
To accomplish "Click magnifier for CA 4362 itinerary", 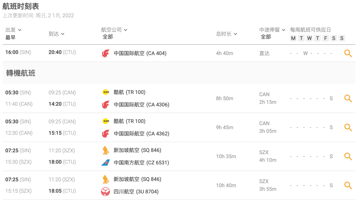I will 348,127.
